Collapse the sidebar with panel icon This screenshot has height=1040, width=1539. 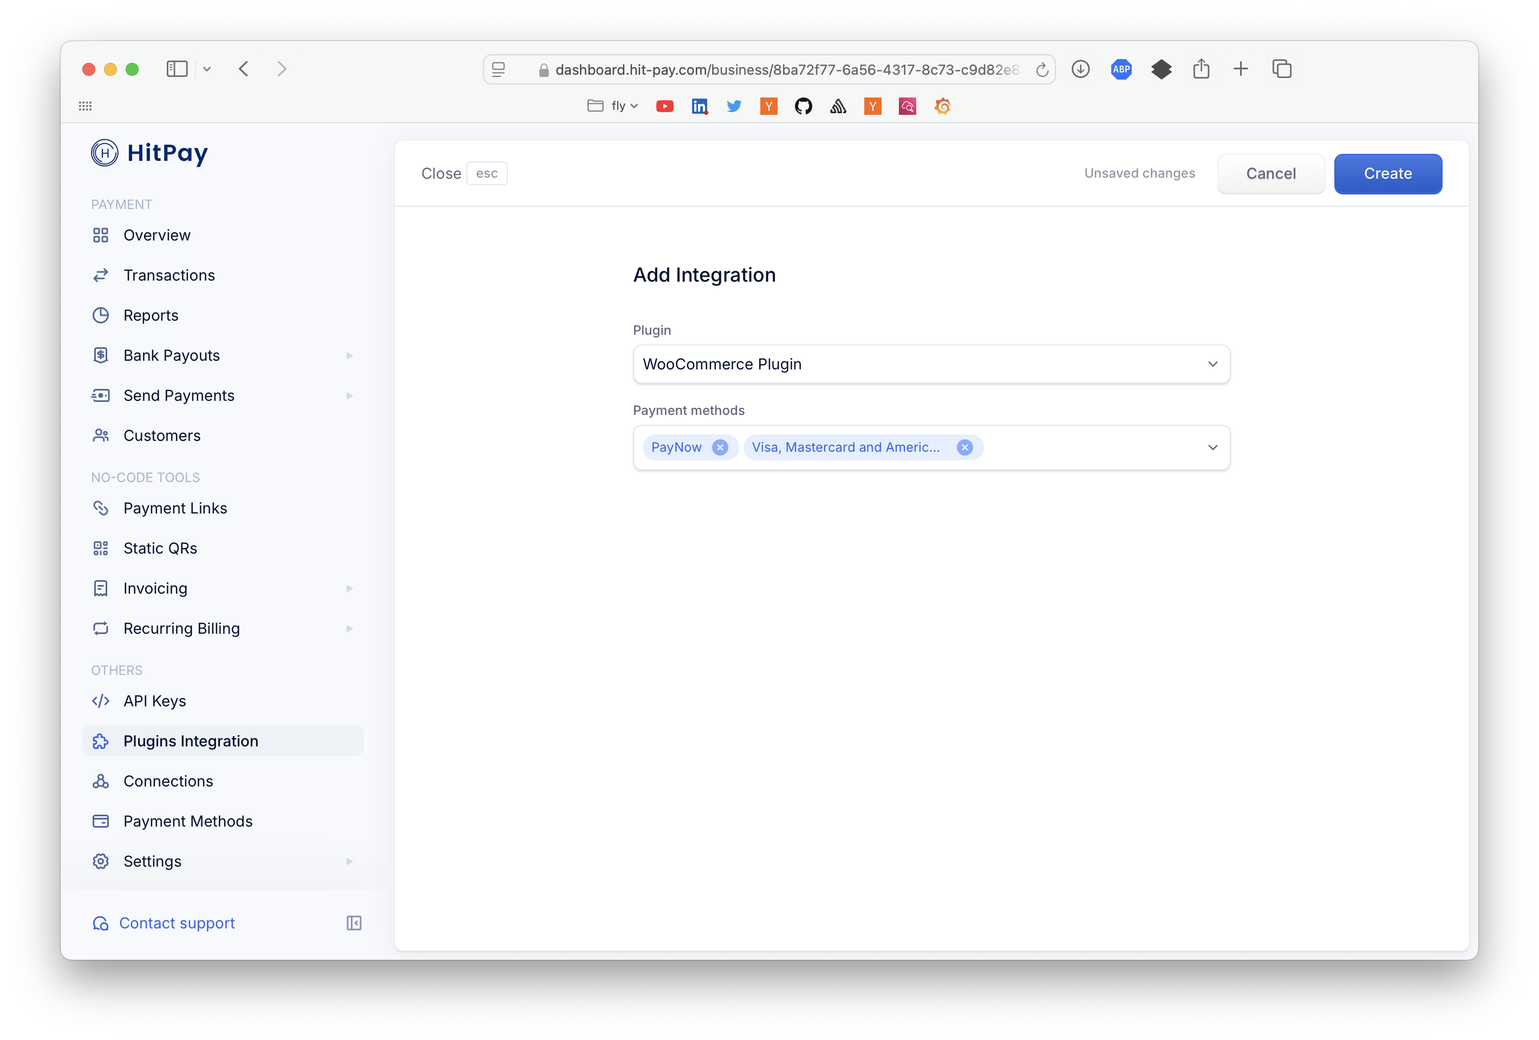coord(354,924)
